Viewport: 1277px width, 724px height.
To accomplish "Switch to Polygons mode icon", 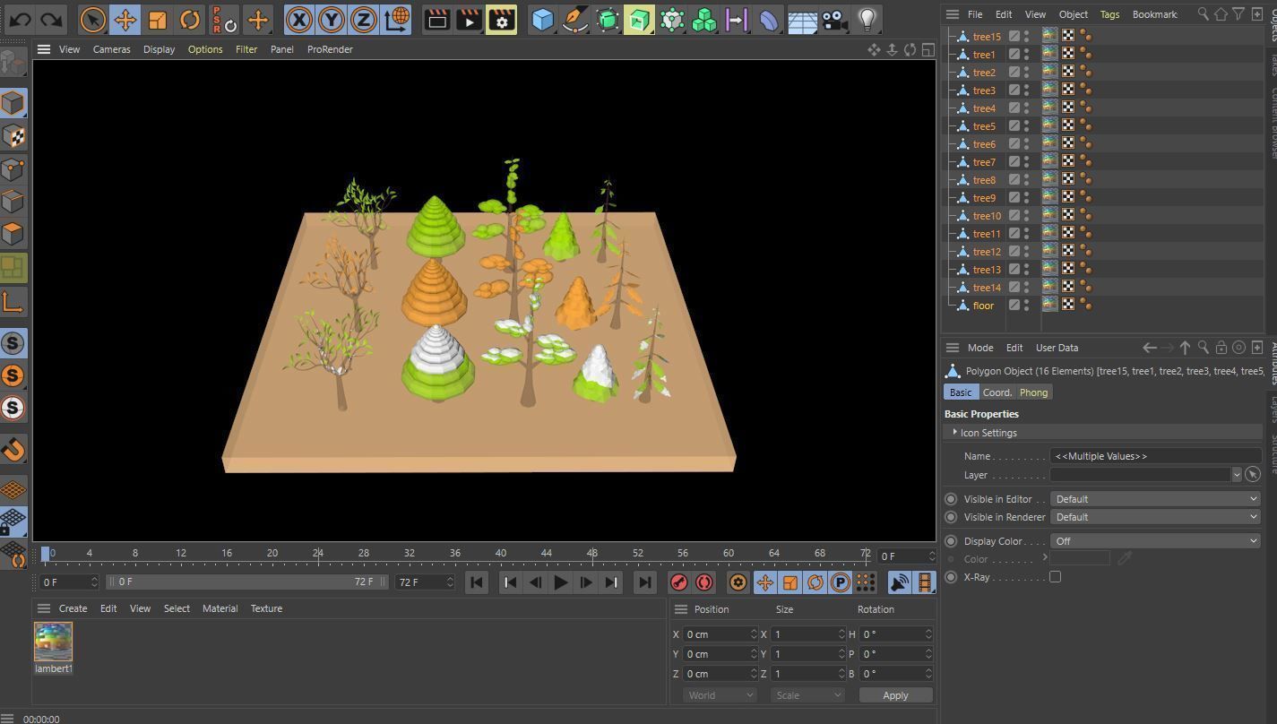I will click(13, 234).
